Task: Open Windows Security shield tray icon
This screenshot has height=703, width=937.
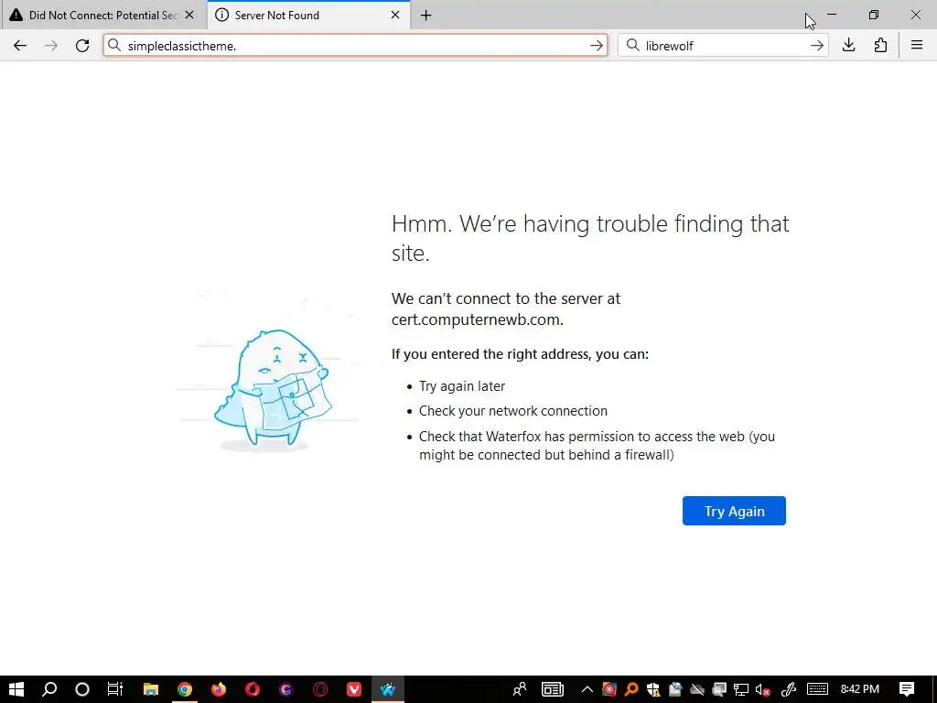Action: (653, 689)
